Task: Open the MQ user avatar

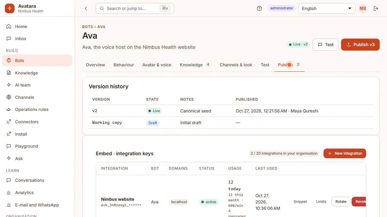Action: tap(363, 8)
